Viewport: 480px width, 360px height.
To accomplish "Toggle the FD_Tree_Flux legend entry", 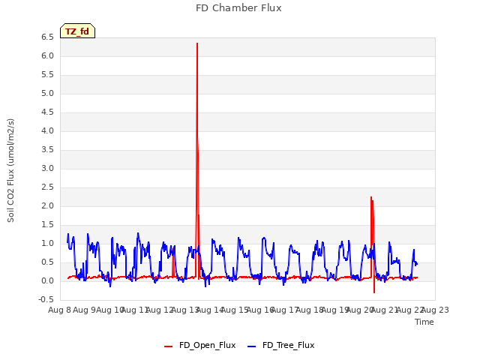I will click(281, 345).
